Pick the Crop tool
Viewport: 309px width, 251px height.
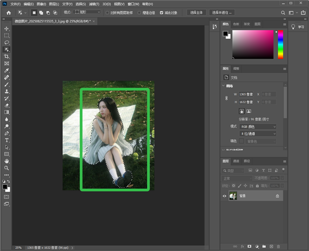7,56
